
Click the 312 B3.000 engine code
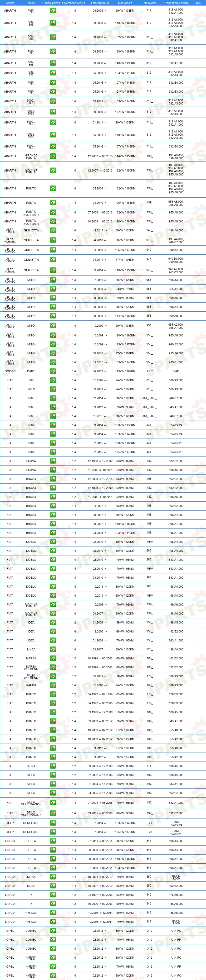click(x=176, y=92)
